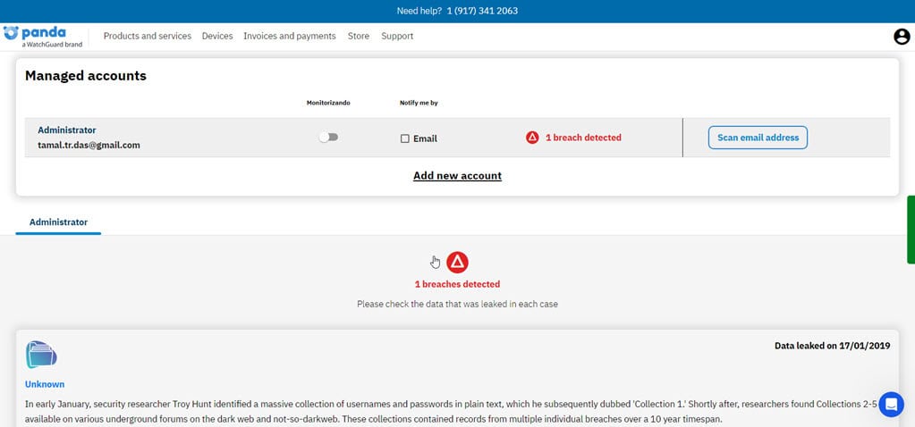
Task: Open the Store page
Action: tap(359, 36)
